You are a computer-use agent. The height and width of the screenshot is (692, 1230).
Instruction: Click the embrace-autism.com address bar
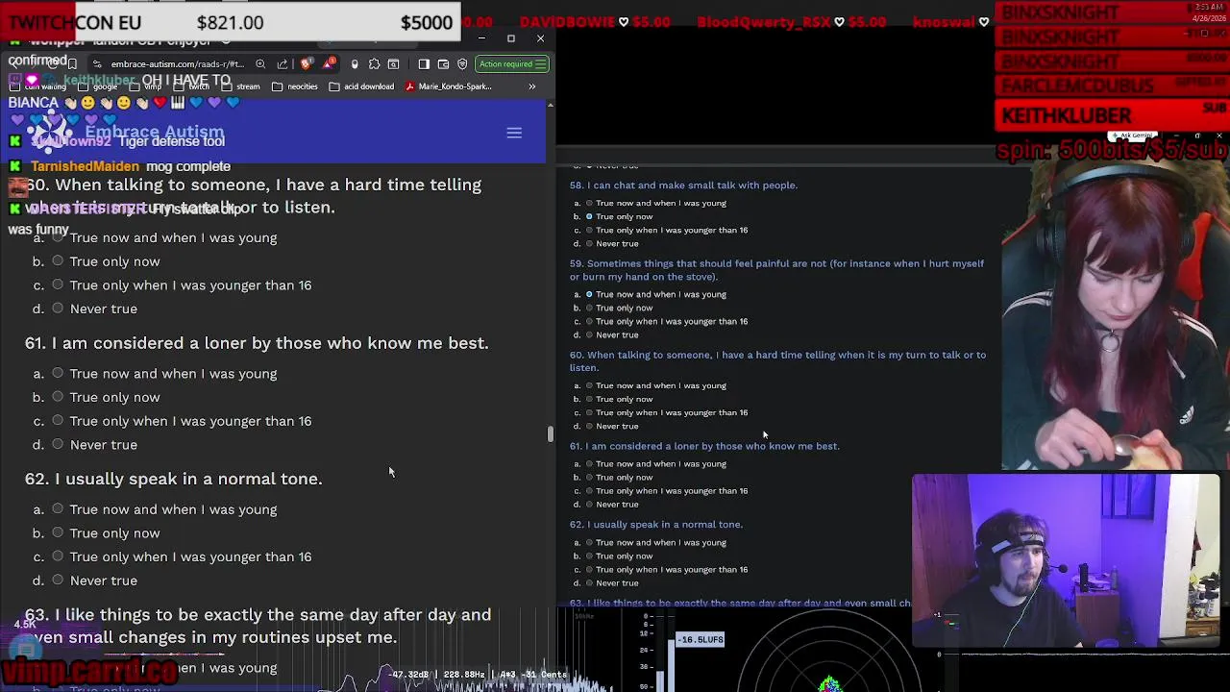pyautogui.click(x=177, y=64)
